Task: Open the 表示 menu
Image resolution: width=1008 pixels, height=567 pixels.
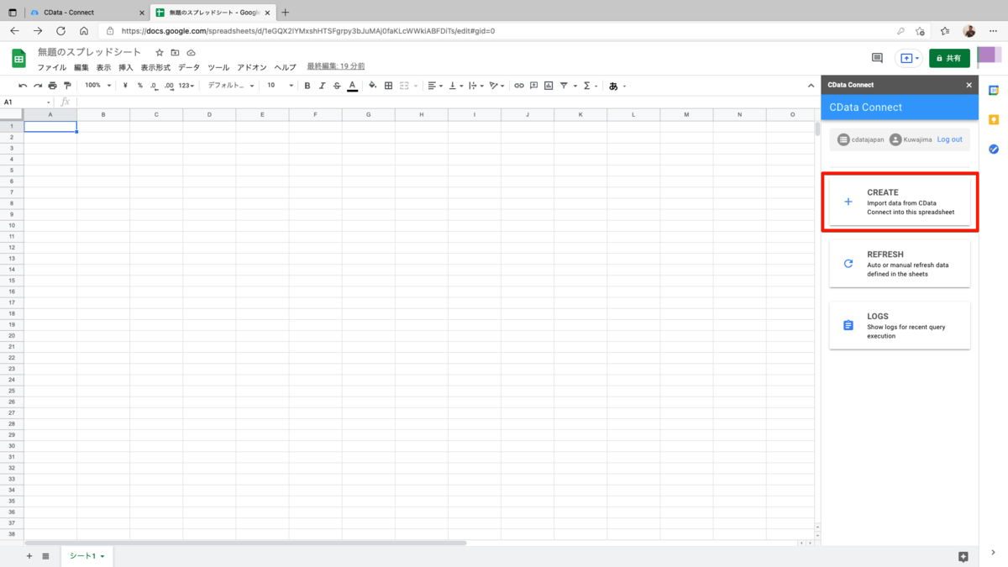Action: (x=103, y=67)
